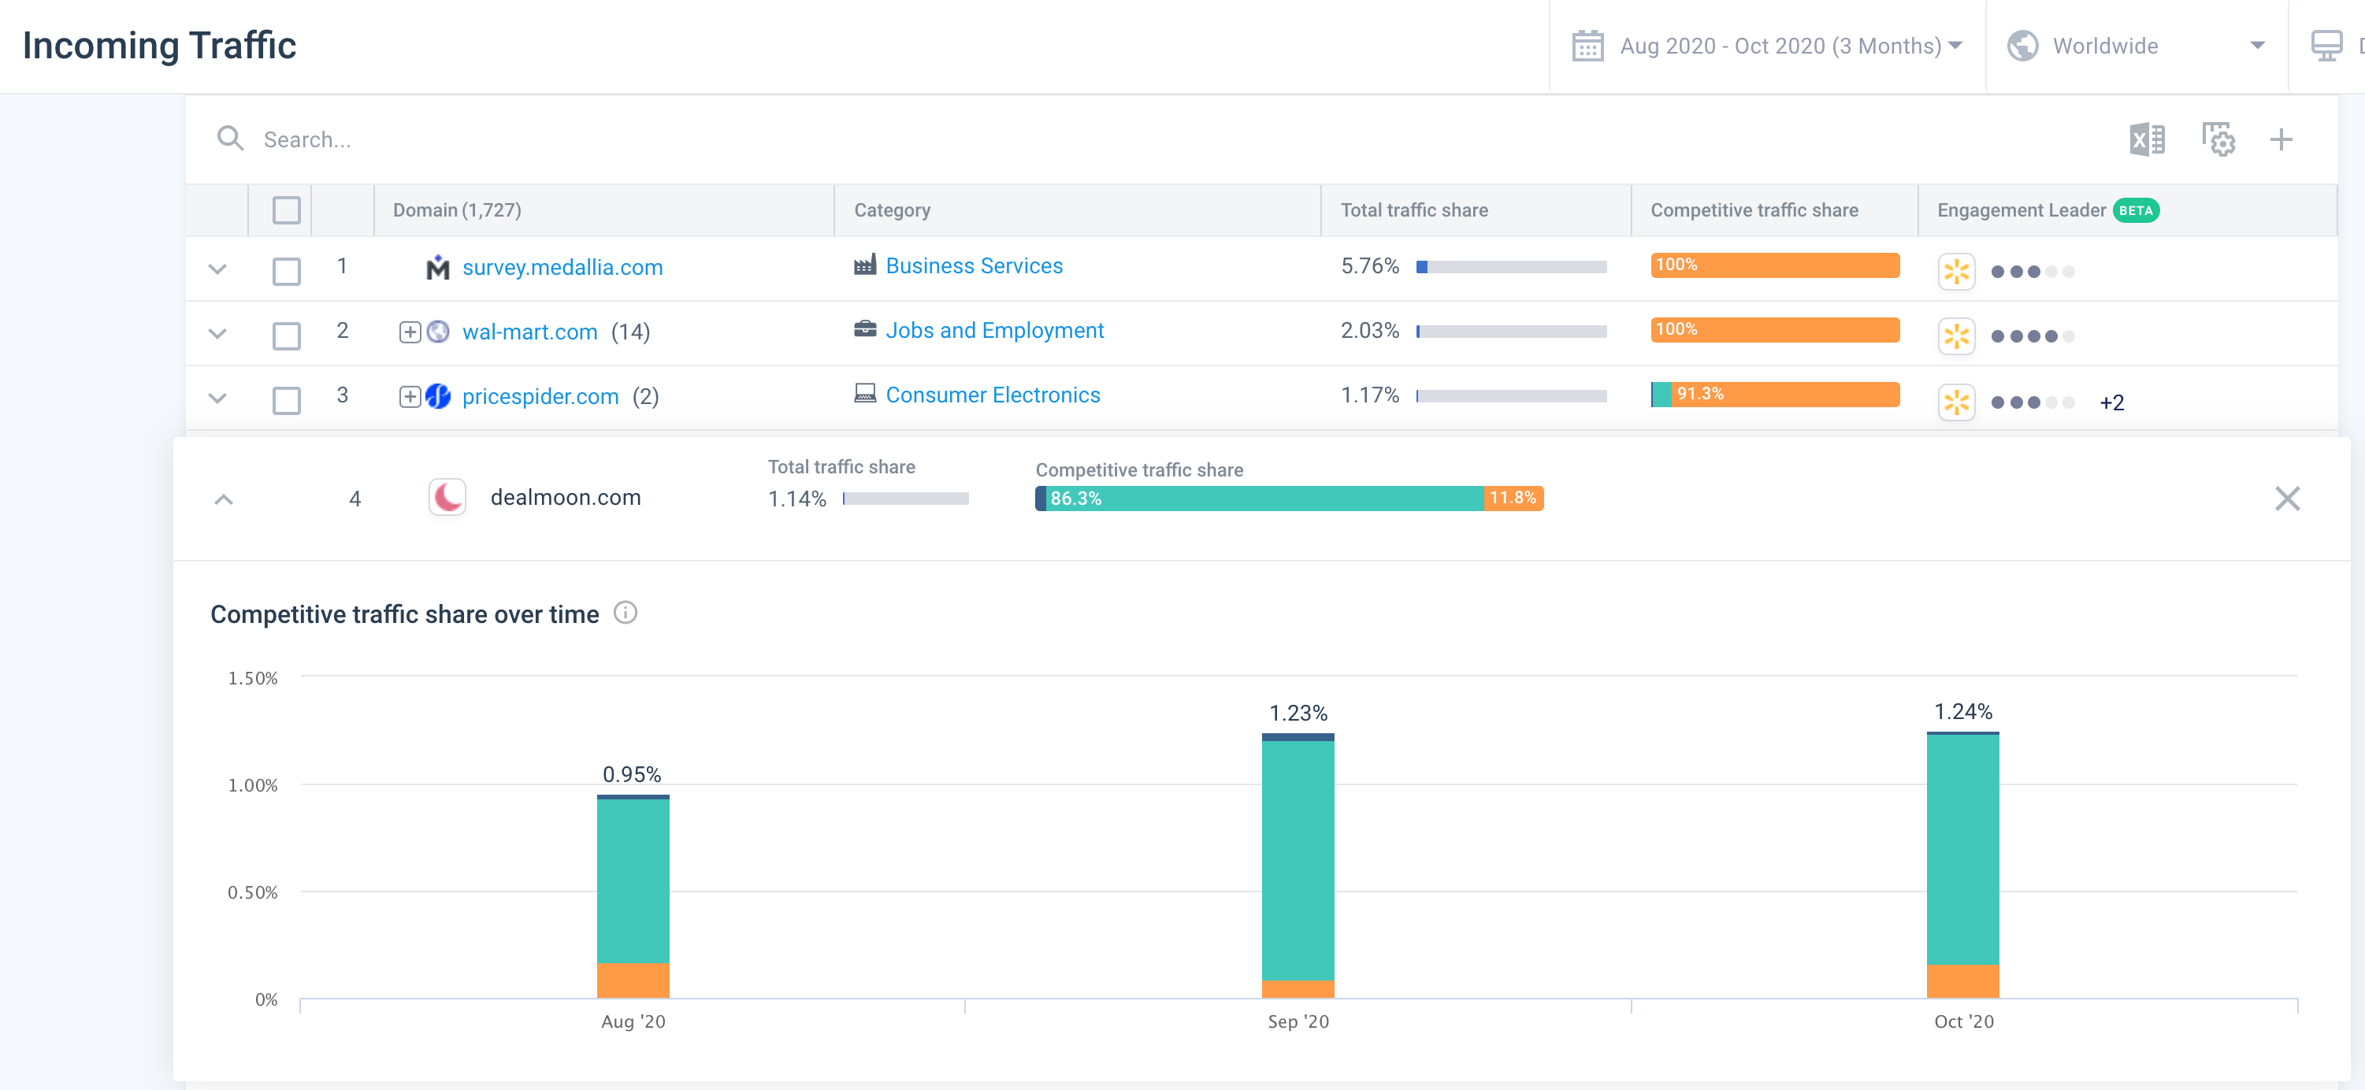Click dealmoon.com 1.14% traffic share value
This screenshot has width=2365, height=1090.
797,499
